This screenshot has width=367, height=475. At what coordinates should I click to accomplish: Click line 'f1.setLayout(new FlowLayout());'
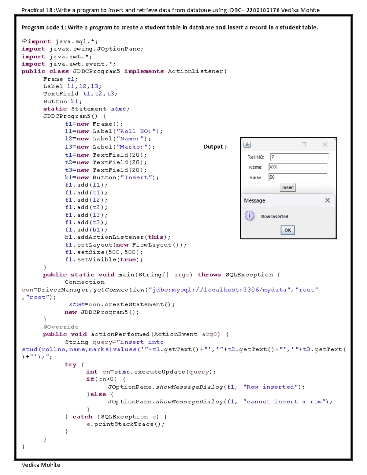126,245
